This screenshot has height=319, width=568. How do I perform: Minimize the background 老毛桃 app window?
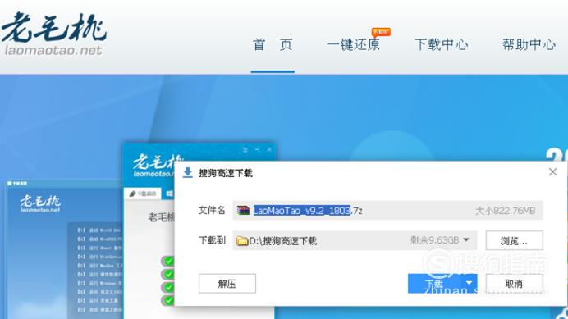click(x=257, y=149)
